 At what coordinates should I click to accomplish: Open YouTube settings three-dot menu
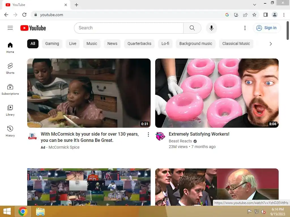tap(245, 28)
